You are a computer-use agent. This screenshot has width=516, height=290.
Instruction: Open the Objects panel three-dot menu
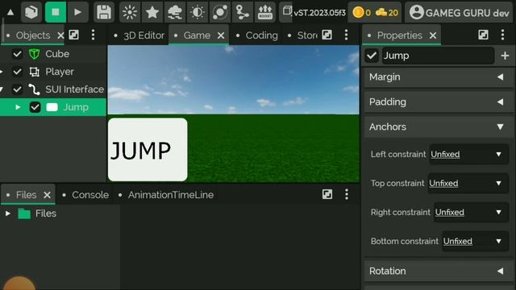(94, 35)
